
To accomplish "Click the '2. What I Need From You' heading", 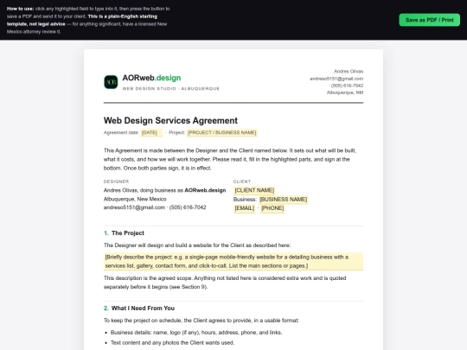I will point(139,308).
